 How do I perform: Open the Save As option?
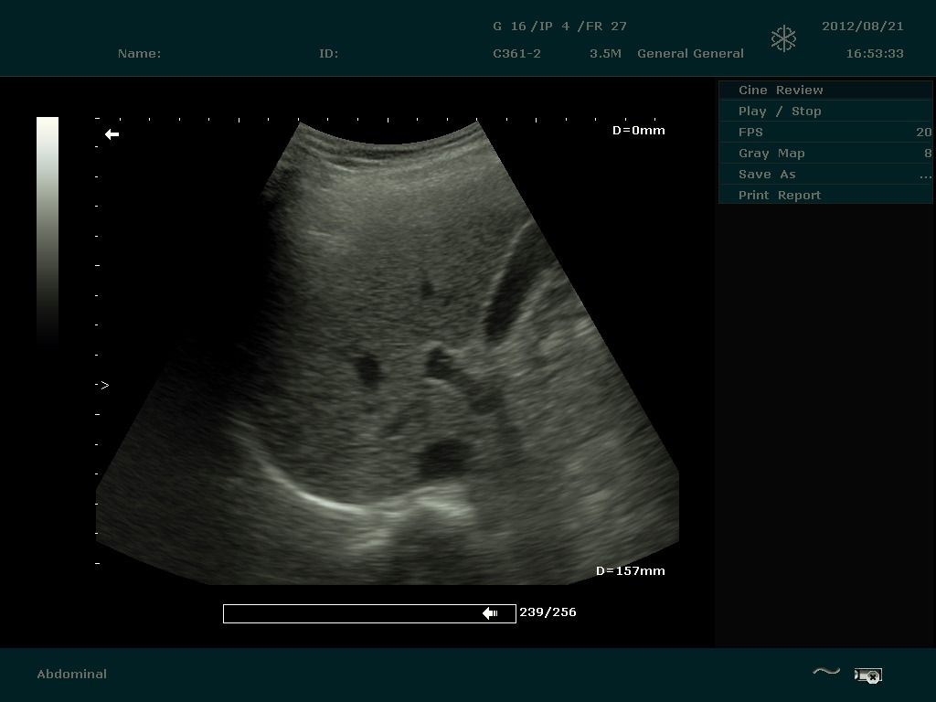coord(824,174)
